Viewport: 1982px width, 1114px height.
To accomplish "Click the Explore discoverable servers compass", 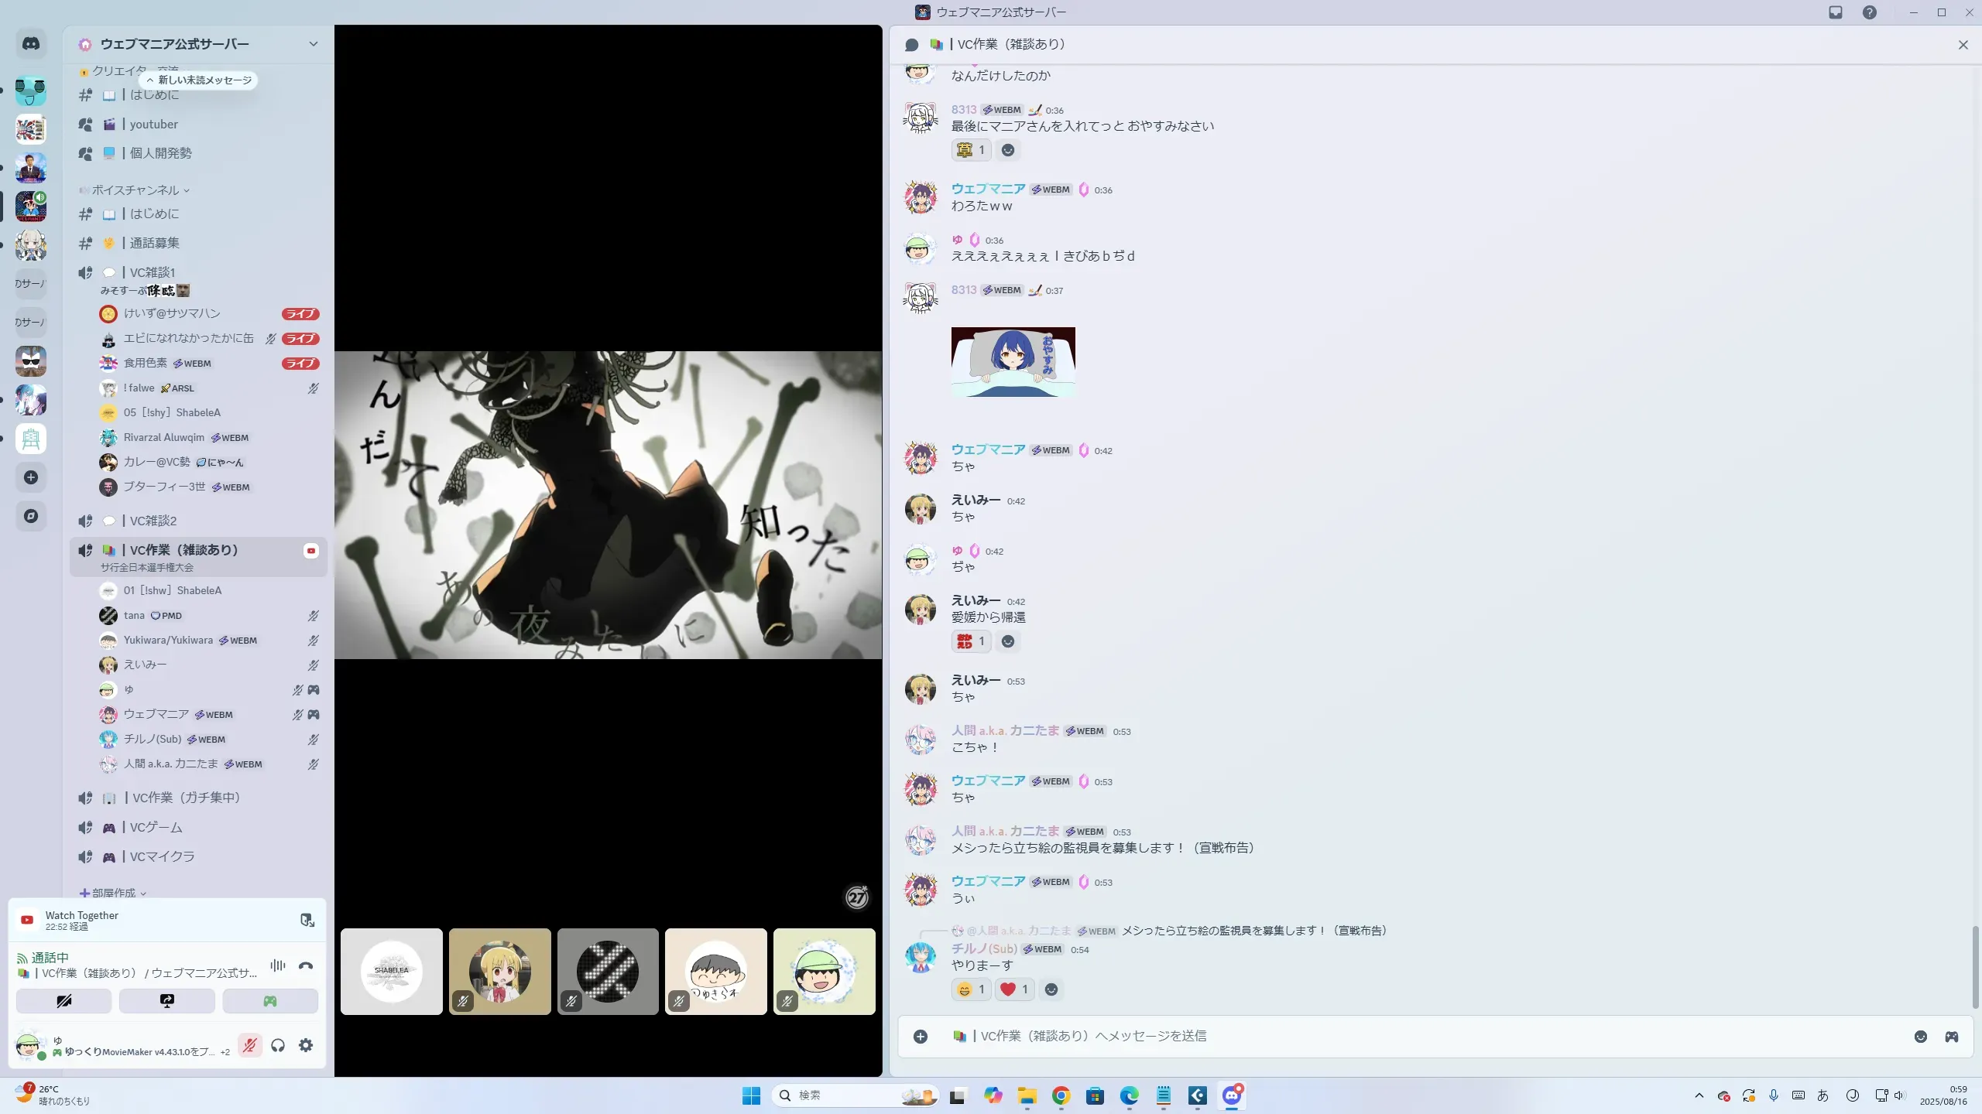I will click(31, 516).
